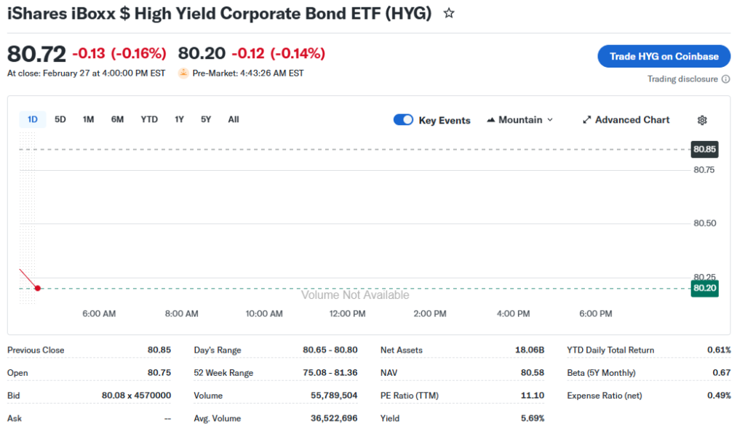Viewport: 745px width, 437px height.
Task: Show All time chart range
Action: point(233,119)
